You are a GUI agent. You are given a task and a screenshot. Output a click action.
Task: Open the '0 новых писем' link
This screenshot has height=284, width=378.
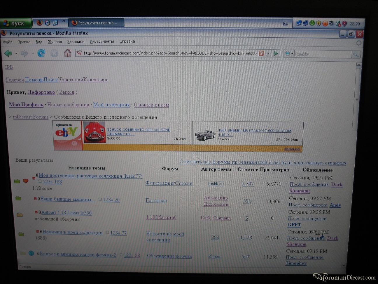(x=151, y=105)
